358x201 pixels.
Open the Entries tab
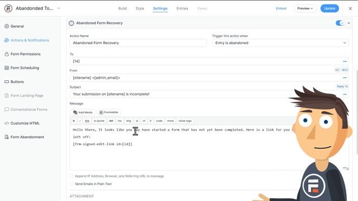[182, 8]
